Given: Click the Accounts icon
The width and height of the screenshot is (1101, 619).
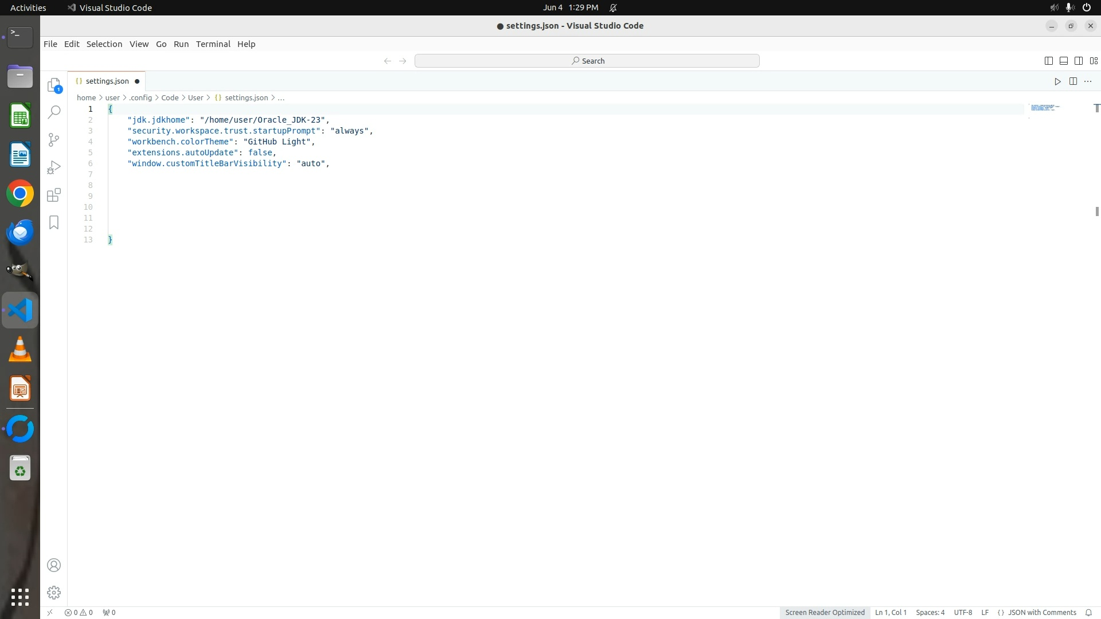Looking at the screenshot, I should pyautogui.click(x=54, y=565).
